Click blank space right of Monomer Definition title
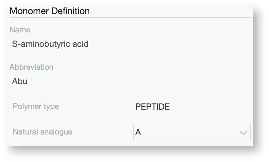Screen dimensions: 269x162 [x=170, y=11]
